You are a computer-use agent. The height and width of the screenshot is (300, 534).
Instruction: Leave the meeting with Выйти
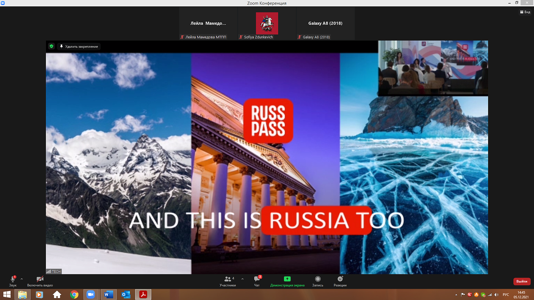coord(522,282)
